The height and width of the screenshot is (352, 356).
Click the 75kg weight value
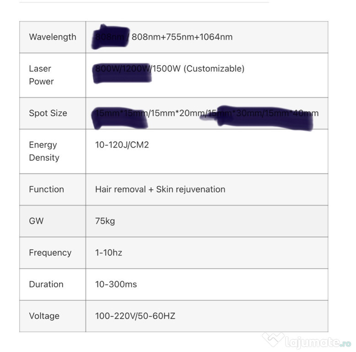coord(105,221)
